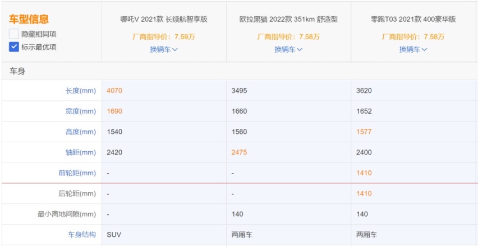Select the highlighted height value 1577
The image size is (478, 247).
coord(364,132)
